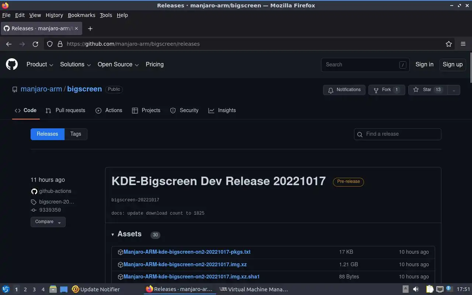Switch to the Actions tab
472x295 pixels.
(x=109, y=111)
